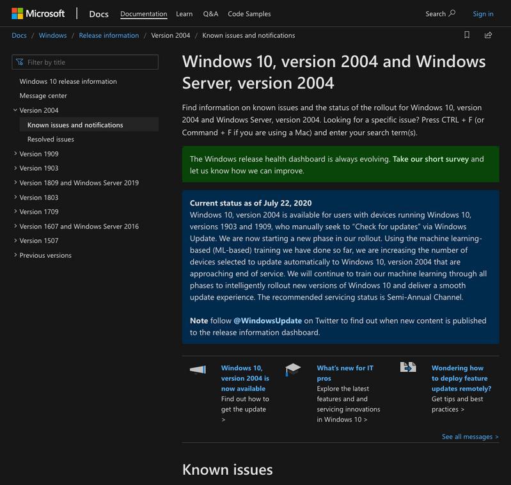This screenshot has width=511, height=485.
Task: Click the Search text in header
Action: 436,13
